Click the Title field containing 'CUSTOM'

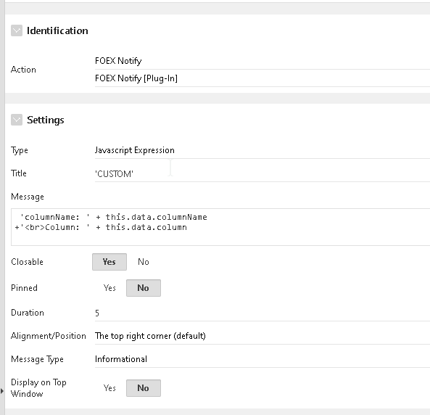pos(262,173)
